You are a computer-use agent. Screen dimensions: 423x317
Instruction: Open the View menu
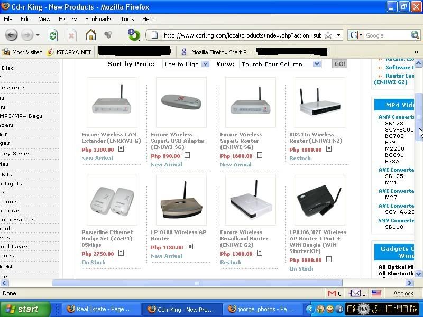[x=44, y=19]
